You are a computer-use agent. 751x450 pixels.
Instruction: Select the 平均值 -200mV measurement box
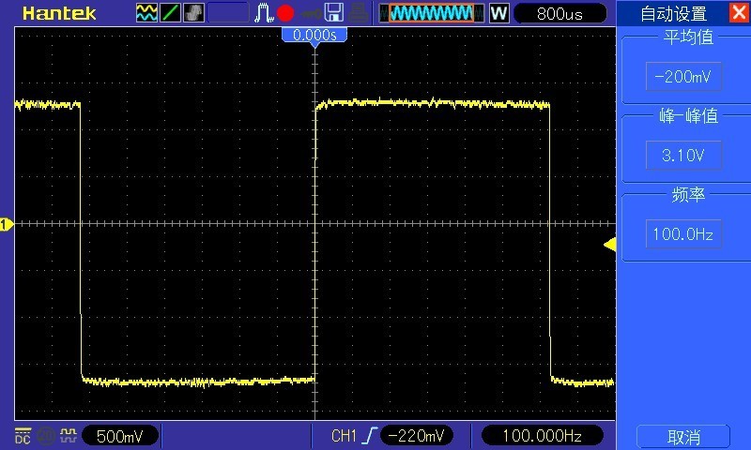click(x=683, y=78)
